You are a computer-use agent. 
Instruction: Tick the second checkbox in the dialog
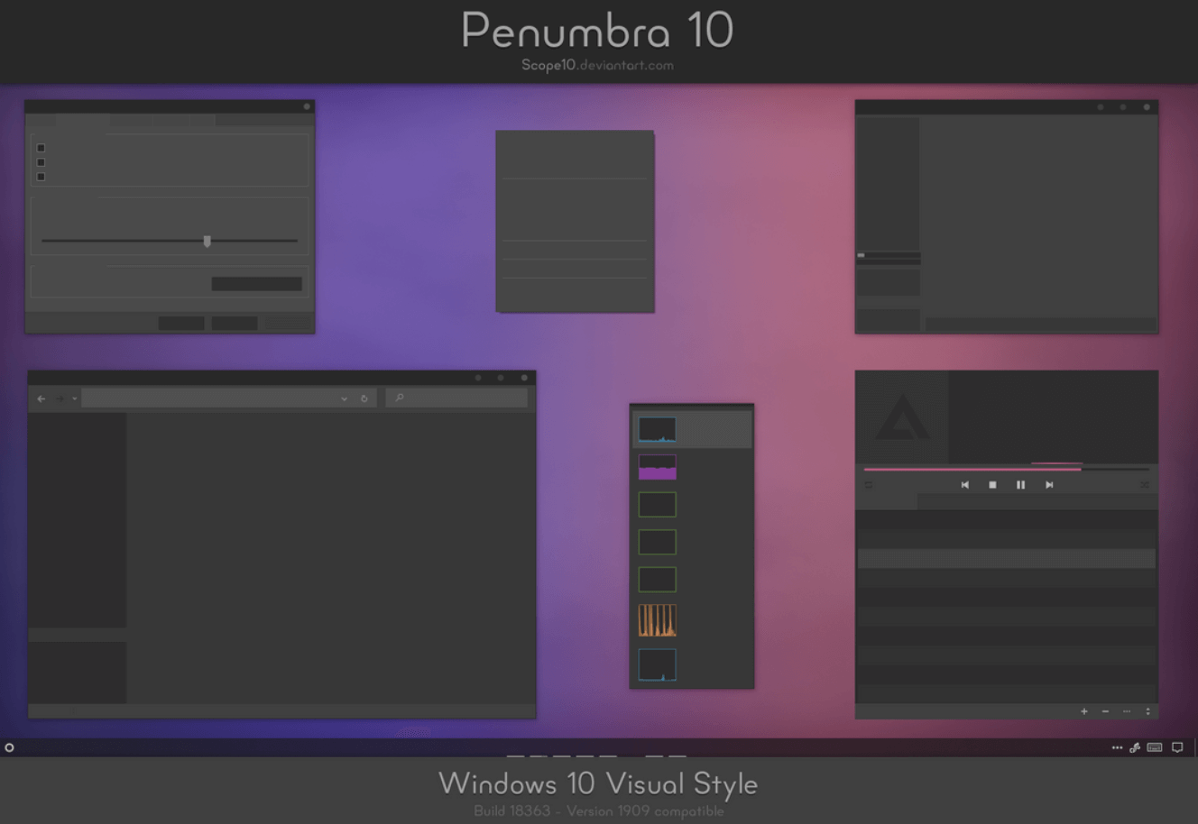point(41,162)
